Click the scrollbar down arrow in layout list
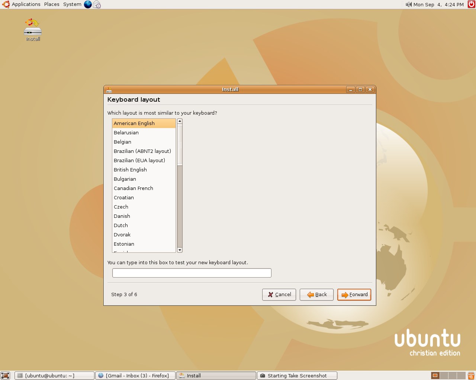476x380 pixels. pyautogui.click(x=180, y=250)
